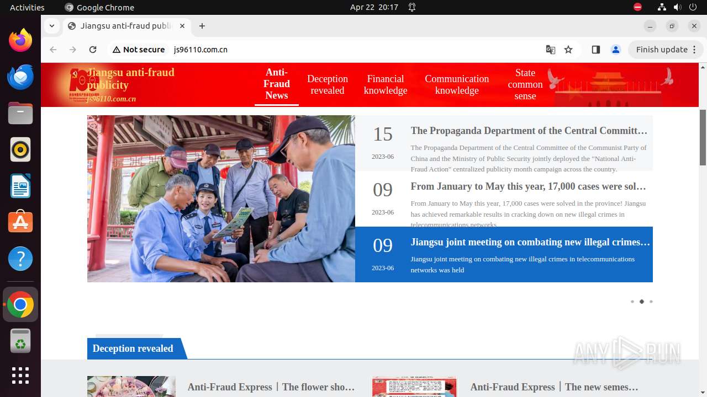Click the 15 date on first news item

coord(383,134)
